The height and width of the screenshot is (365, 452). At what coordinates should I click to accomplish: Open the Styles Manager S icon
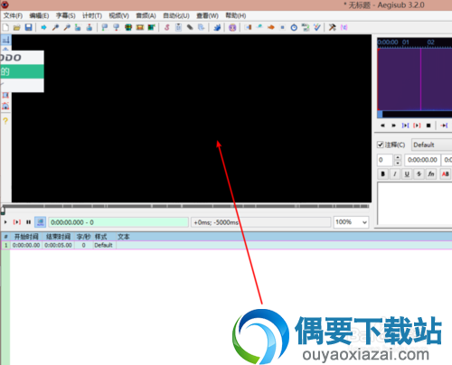tap(167, 27)
